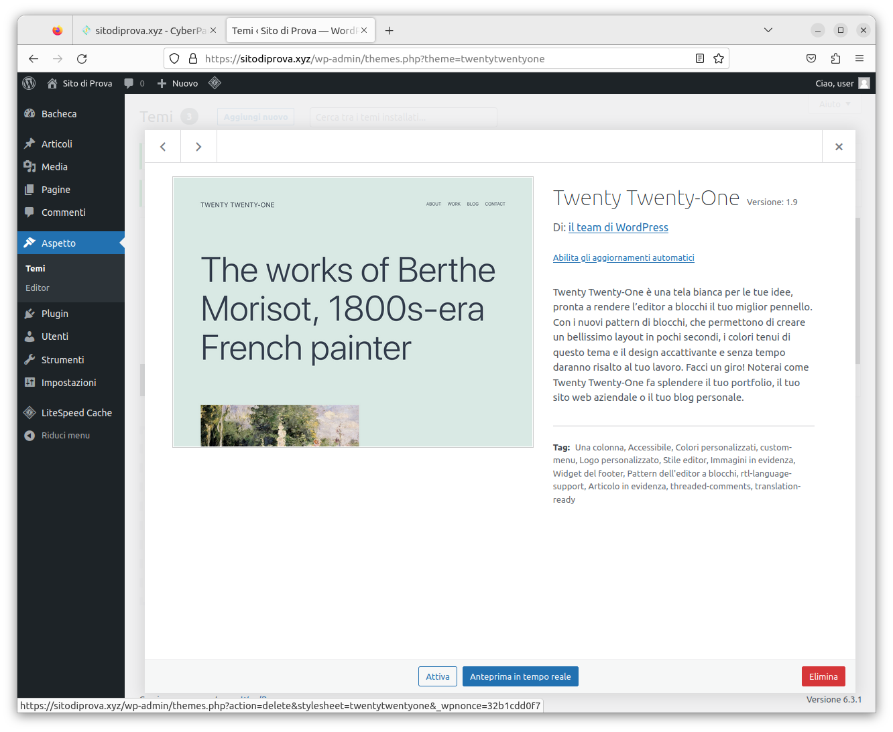The height and width of the screenshot is (732, 893).
Task: Click the Twenty Twenty-One theme screenshot
Action: pos(353,312)
